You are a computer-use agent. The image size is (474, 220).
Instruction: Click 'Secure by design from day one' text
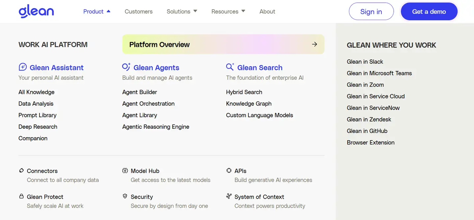point(169,206)
